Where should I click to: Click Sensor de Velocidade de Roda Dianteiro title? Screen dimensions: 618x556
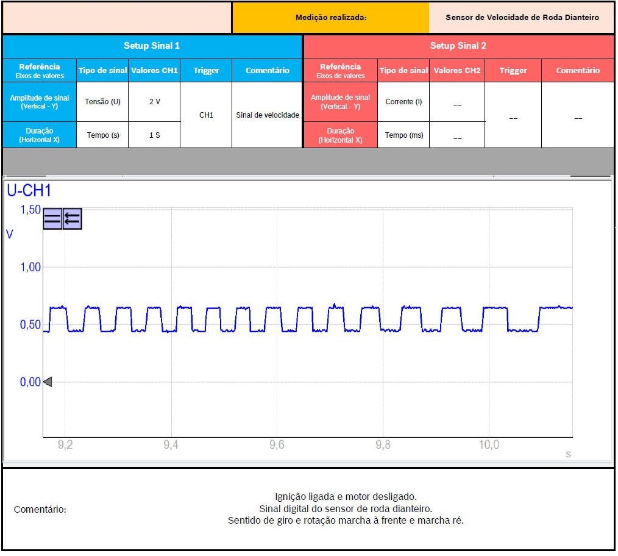[522, 18]
